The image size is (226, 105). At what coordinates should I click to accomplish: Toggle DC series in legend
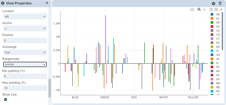pos(215,42)
